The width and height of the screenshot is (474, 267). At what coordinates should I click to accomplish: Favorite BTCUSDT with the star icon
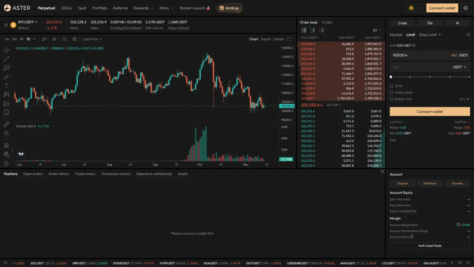(6, 25)
